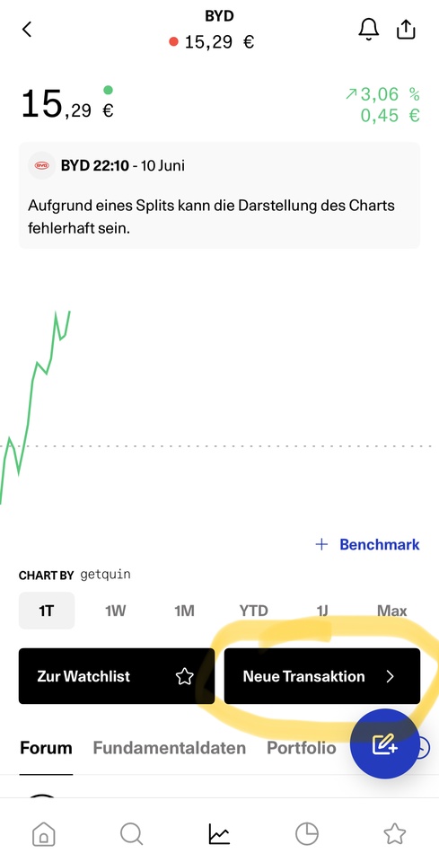Viewport: 439px width, 862px height.
Task: Tap the share icon in header
Action: tap(406, 29)
